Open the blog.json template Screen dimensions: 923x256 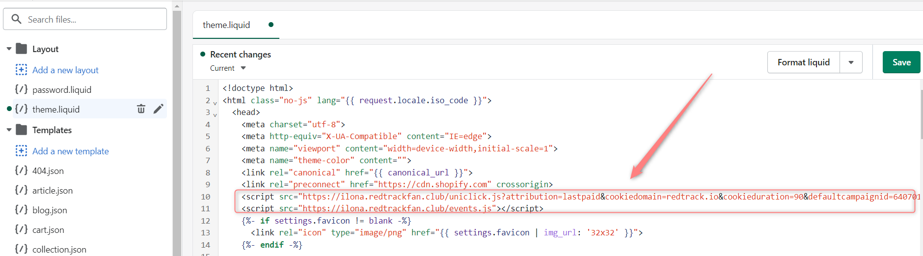50,210
